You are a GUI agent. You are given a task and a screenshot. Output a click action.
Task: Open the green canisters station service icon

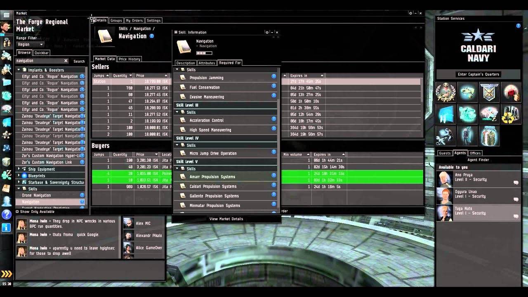click(x=489, y=137)
